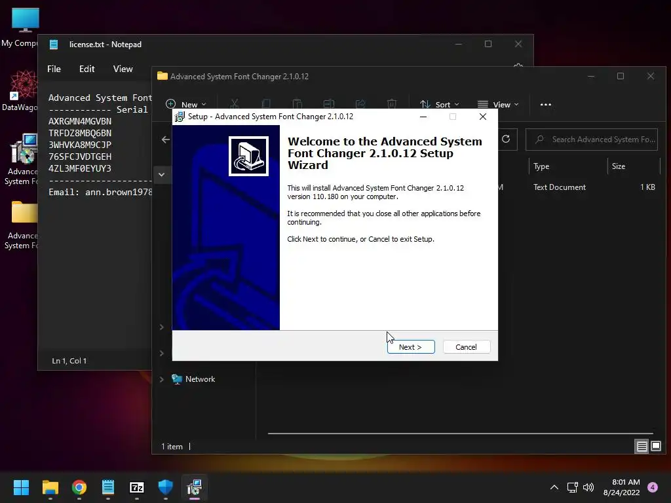Sort files by the Type column
This screenshot has height=503, width=671.
click(x=541, y=166)
